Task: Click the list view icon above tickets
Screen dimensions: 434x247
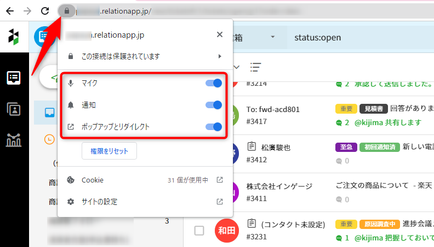Action: tap(255, 67)
